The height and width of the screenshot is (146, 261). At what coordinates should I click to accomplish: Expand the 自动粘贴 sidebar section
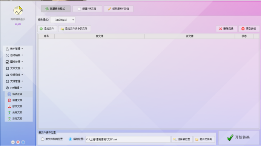(x=18, y=55)
